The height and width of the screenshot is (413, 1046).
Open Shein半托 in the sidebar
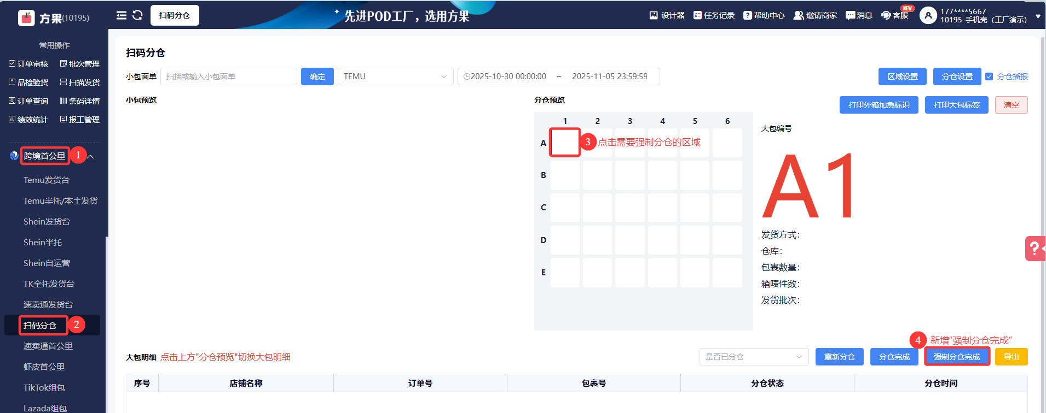coord(43,243)
